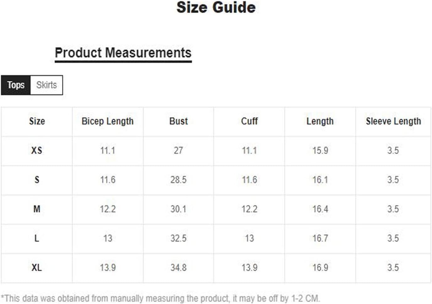This screenshot has width=432, height=304.
Task: Click the manual measurement disclaimer note
Action: click(160, 298)
